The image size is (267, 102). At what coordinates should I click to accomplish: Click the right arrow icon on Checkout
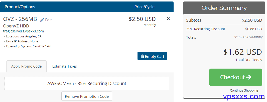point(249,77)
